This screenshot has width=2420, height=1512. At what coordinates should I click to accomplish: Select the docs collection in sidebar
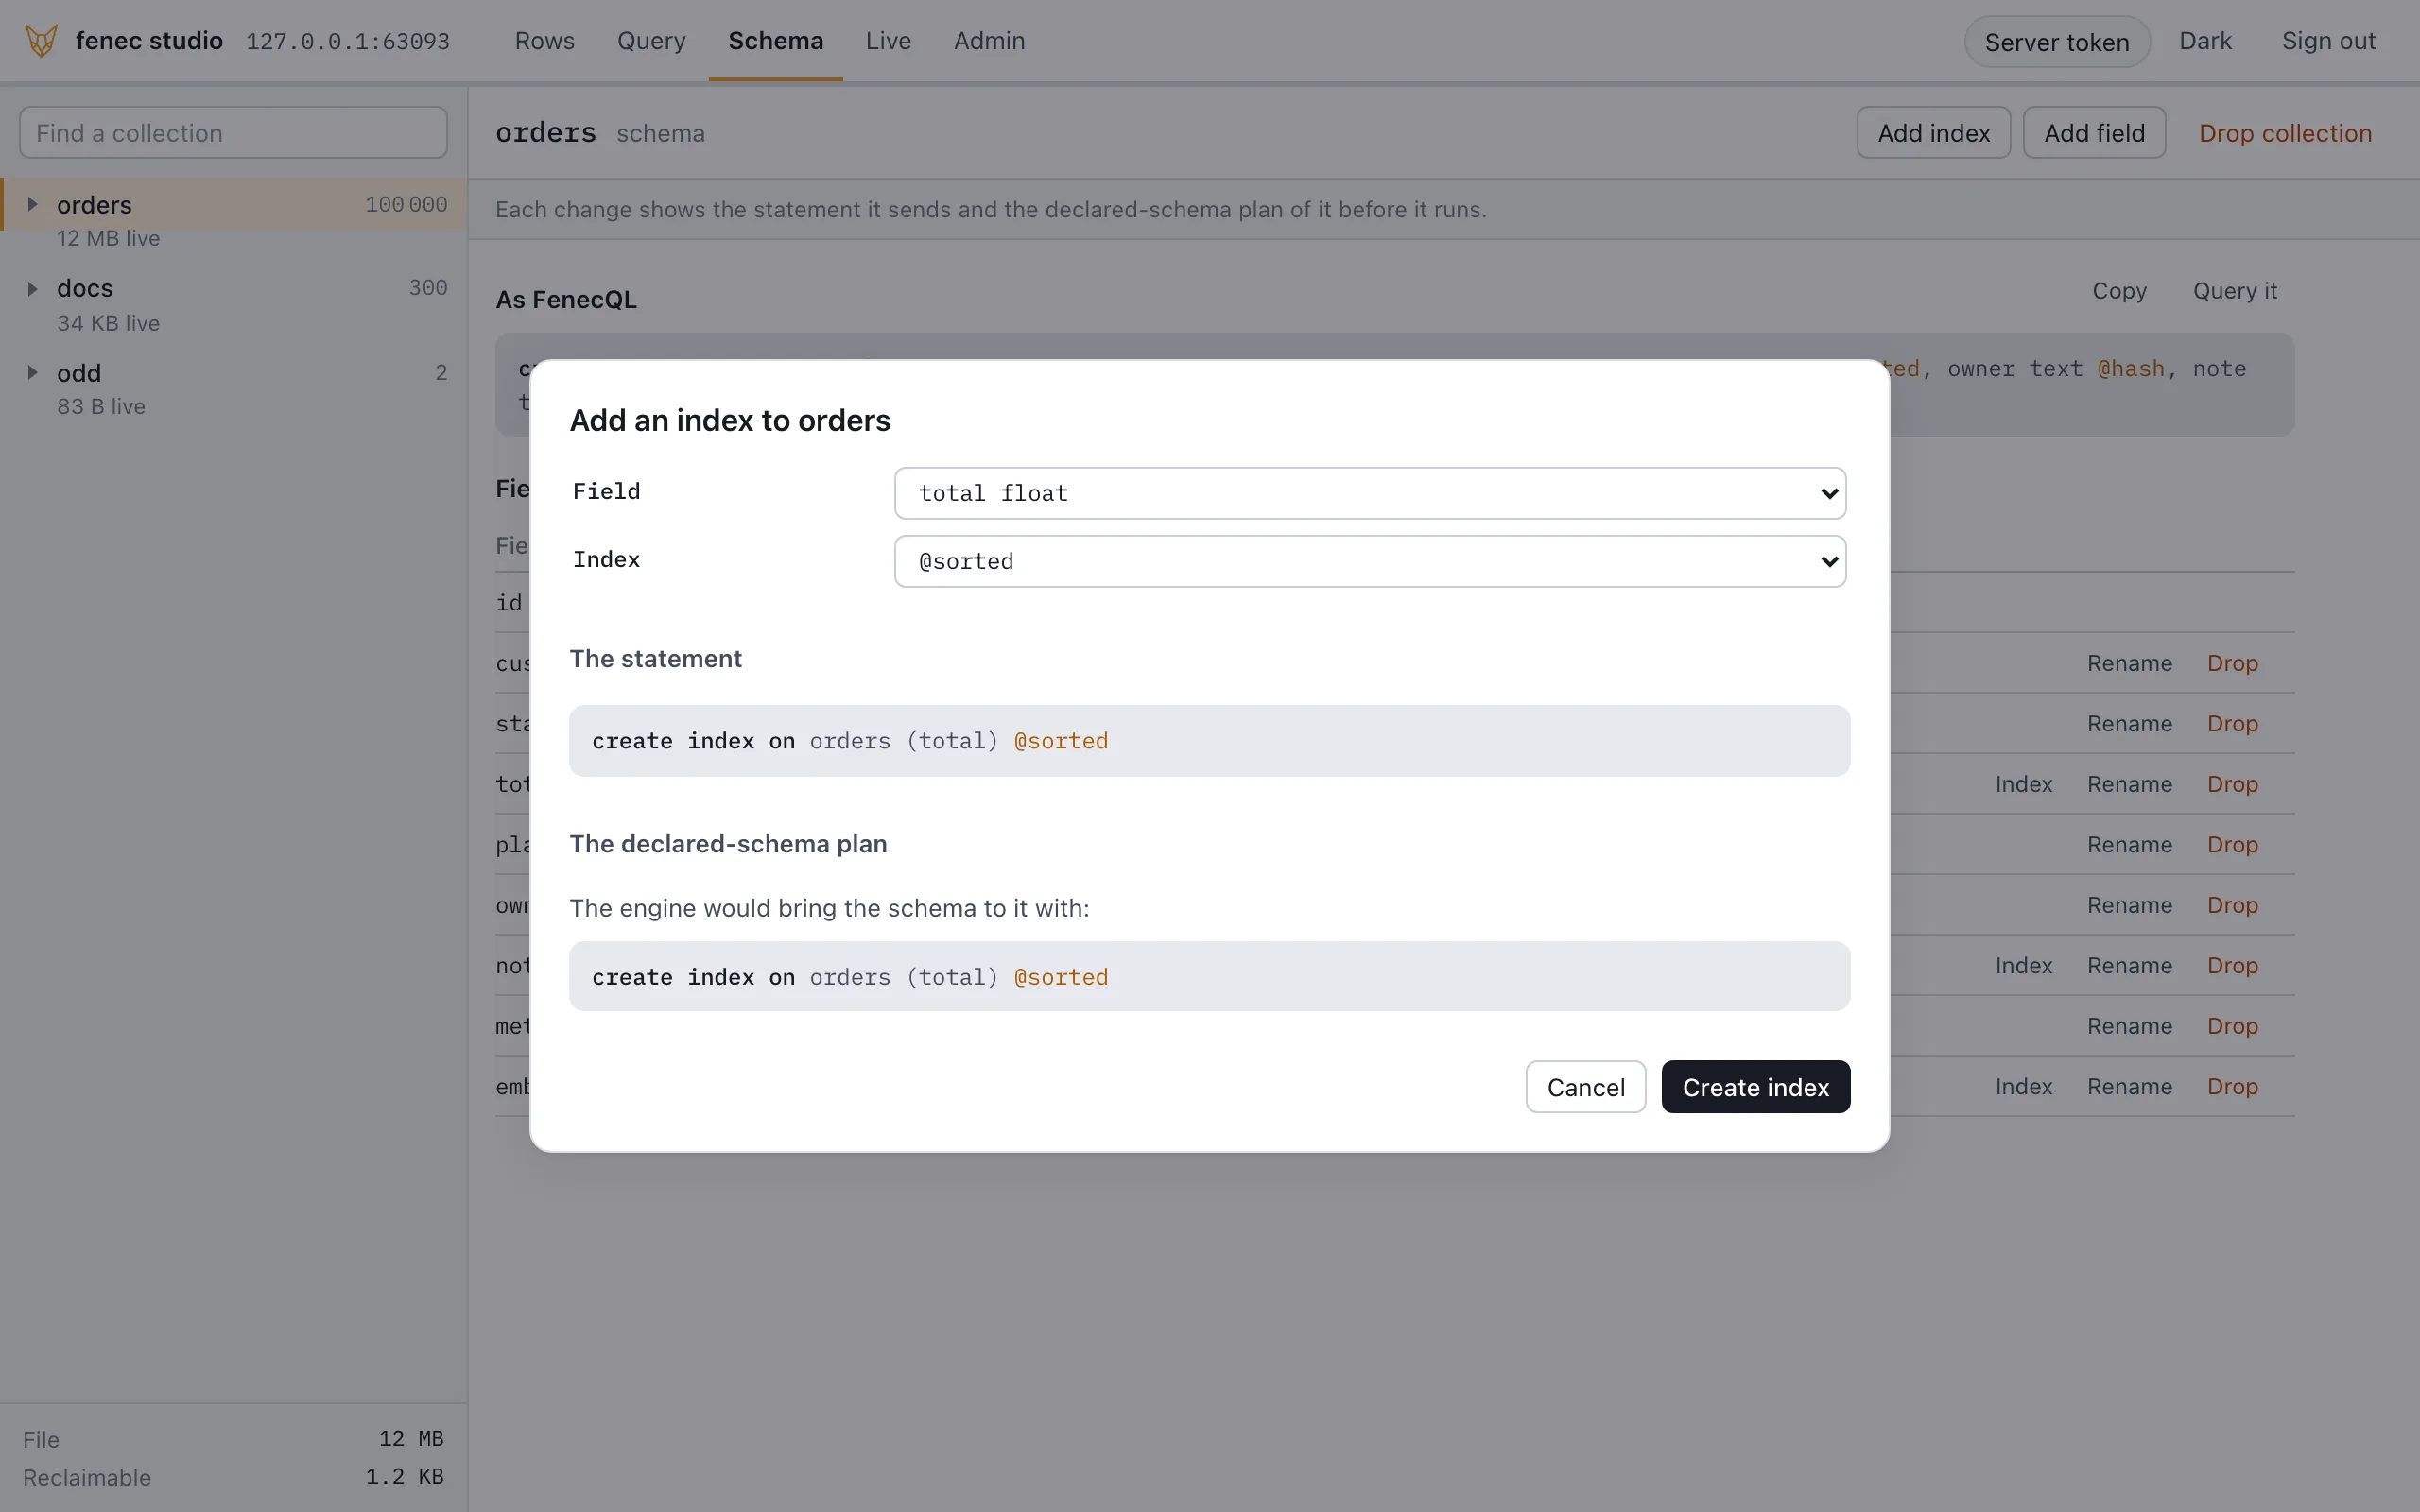(x=235, y=289)
